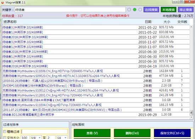Focus the 关键字 keyword input field
This screenshot has height=139, width=195.
(70, 10)
